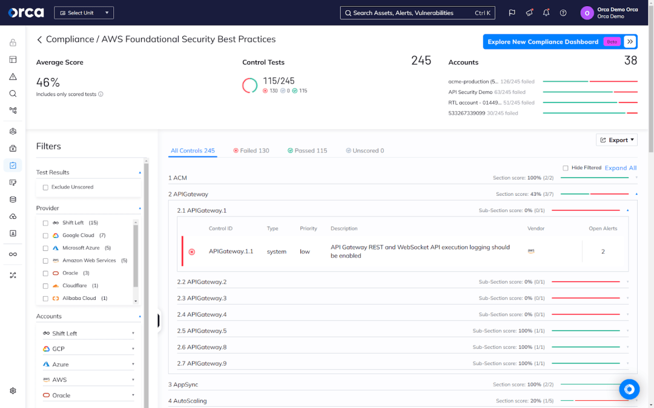Open the dashboard layout sidebar icon
The width and height of the screenshot is (654, 408).
click(13, 59)
